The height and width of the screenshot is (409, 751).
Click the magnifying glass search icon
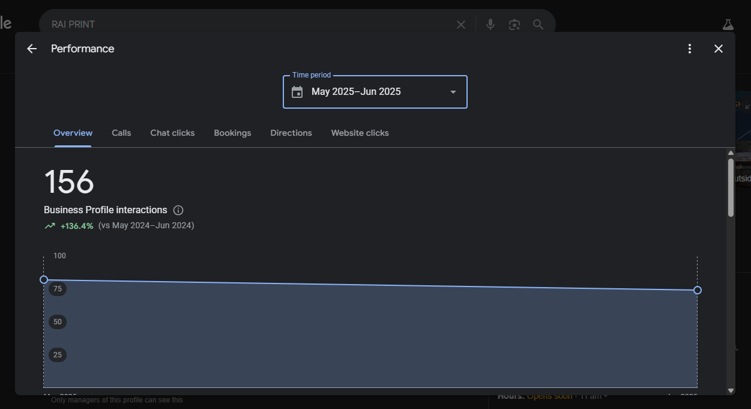pyautogui.click(x=538, y=25)
